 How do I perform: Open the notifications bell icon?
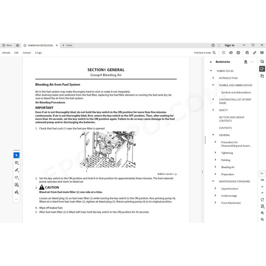tap(219, 45)
